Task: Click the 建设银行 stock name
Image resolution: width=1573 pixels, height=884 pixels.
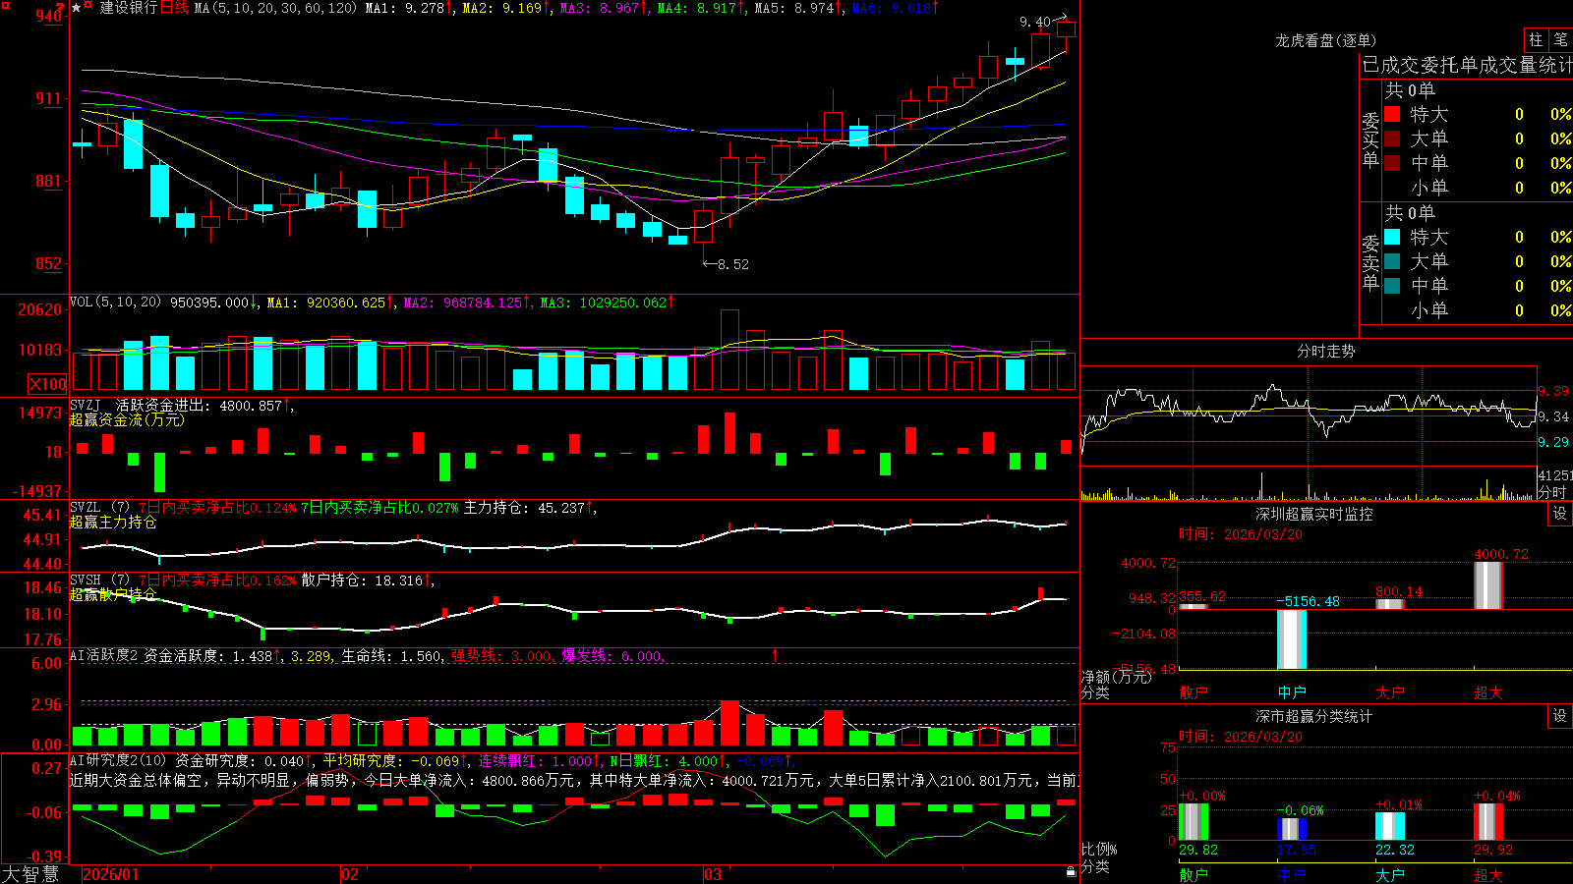Action: 129,8
